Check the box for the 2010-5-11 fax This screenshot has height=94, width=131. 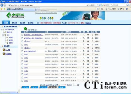click(22, 51)
